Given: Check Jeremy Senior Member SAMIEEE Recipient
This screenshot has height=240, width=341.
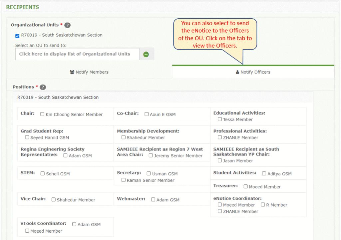Looking at the screenshot, I should [151, 155].
